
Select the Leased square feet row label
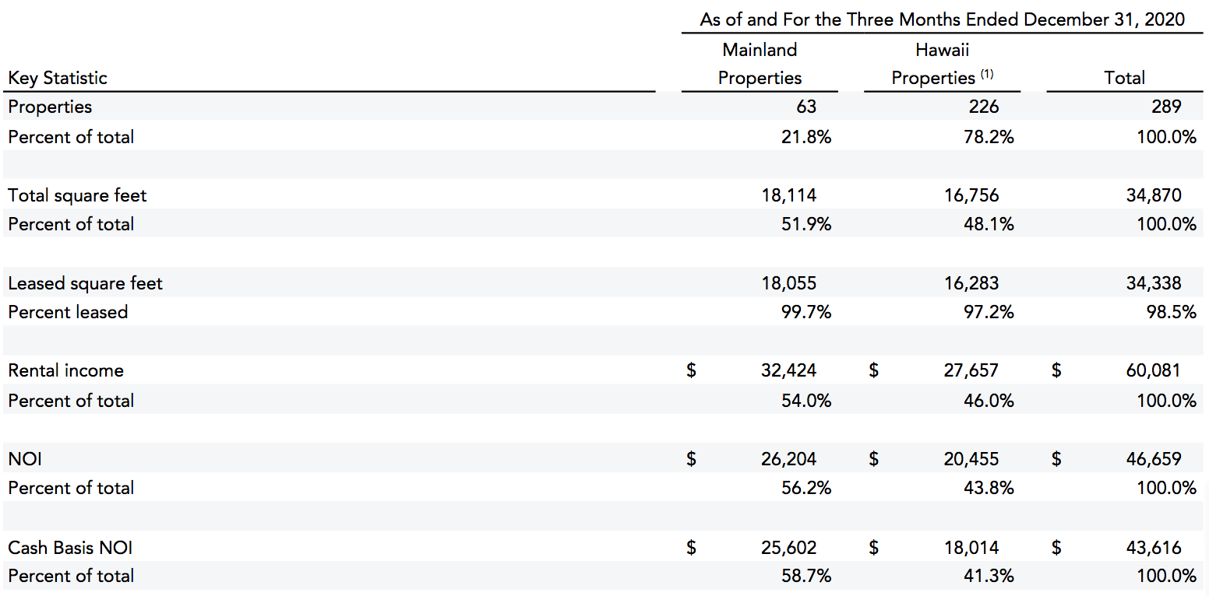point(85,283)
